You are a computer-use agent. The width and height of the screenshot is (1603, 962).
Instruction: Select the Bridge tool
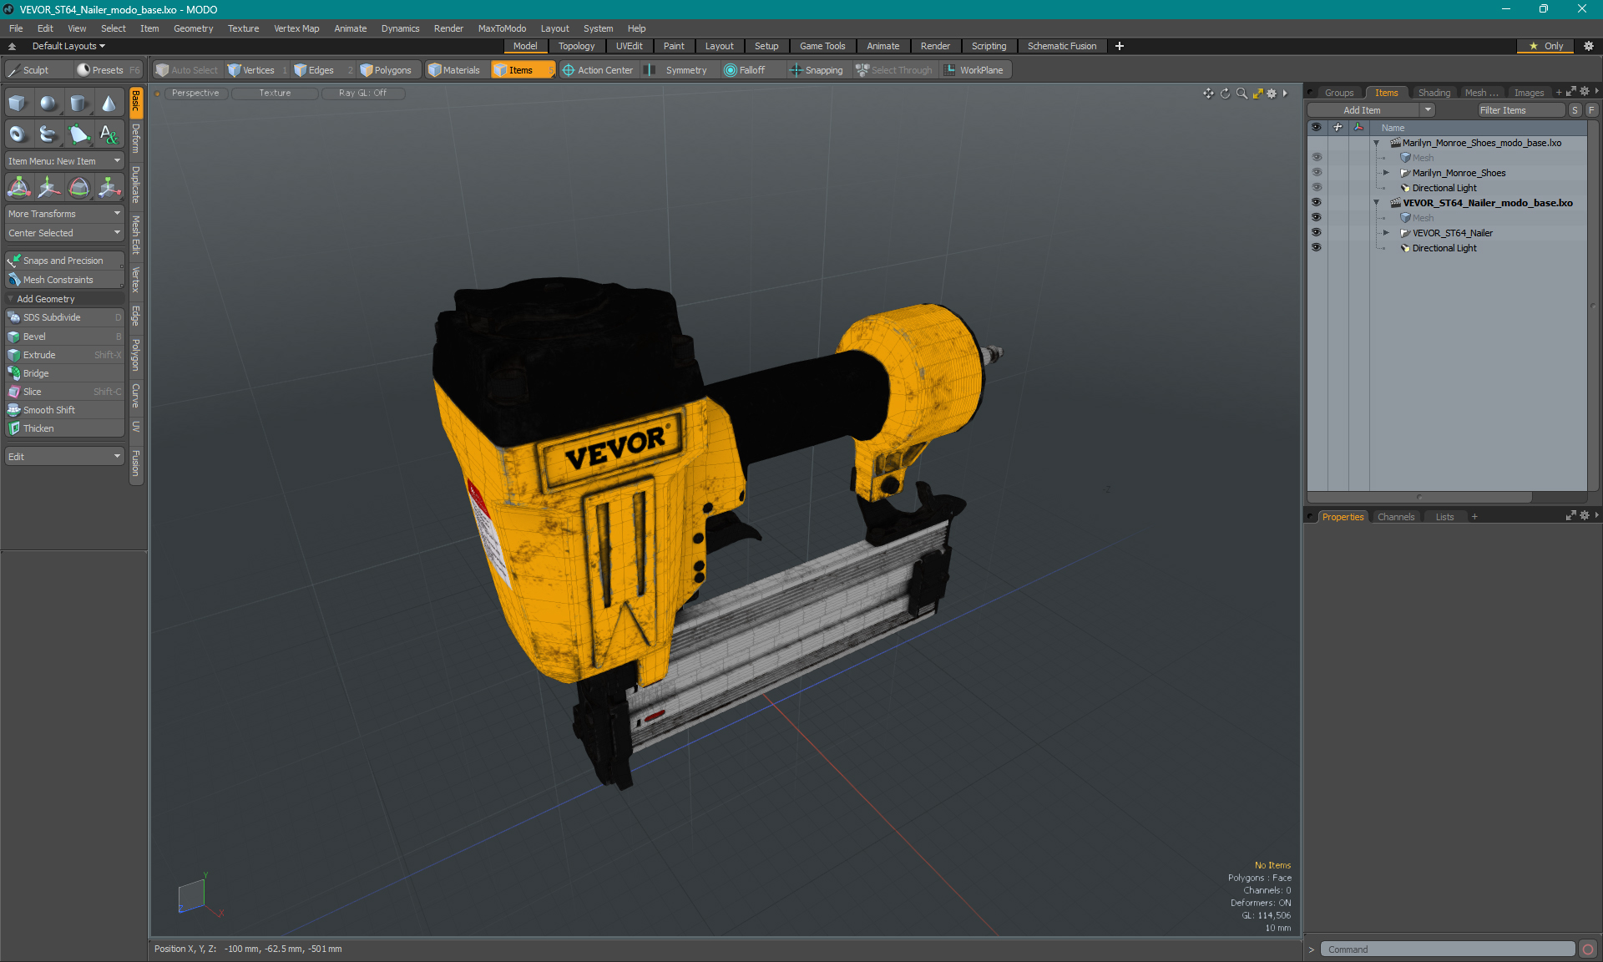tap(64, 373)
